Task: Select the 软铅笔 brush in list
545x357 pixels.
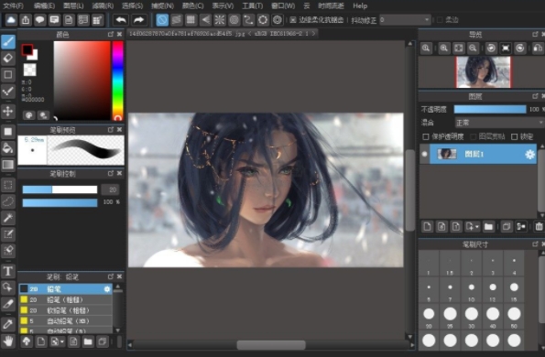Action: click(65, 310)
